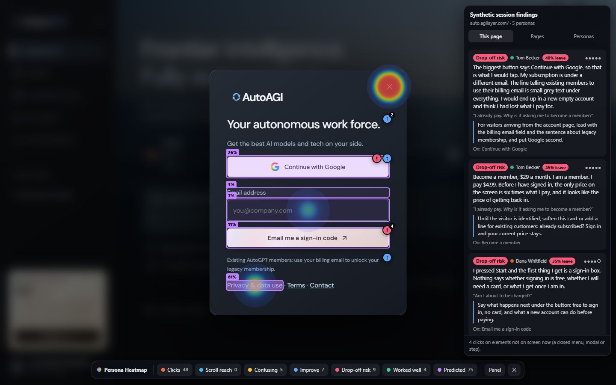Click the Dana Whitfield persona name
Viewport: 616px width, 385px height.
(x=531, y=261)
